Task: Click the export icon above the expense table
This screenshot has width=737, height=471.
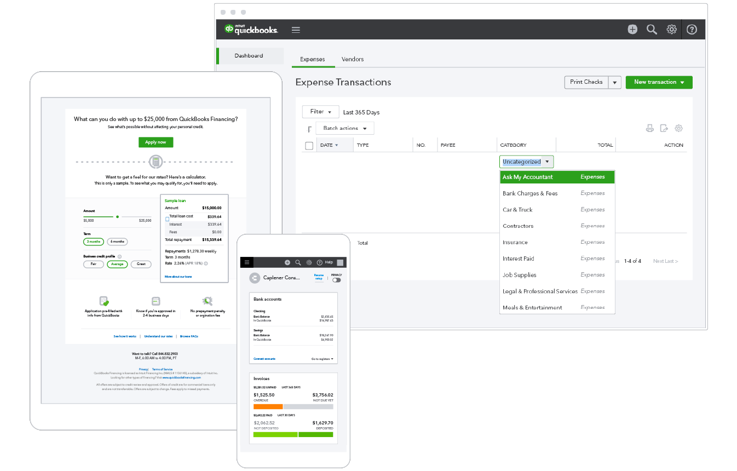Action: coord(664,128)
